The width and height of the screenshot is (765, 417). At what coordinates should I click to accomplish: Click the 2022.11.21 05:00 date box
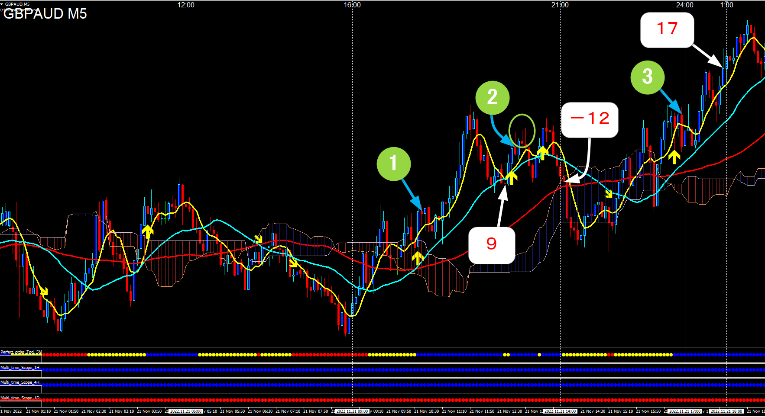186,411
